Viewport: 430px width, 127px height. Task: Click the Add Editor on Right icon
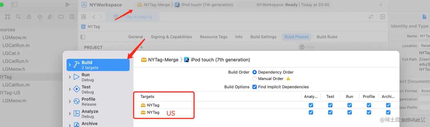click(x=383, y=17)
